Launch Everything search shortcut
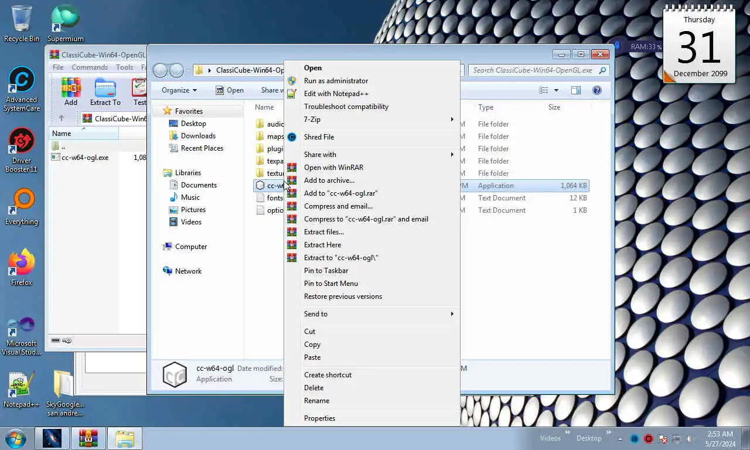Screen dimensions: 750x450 point(22,206)
